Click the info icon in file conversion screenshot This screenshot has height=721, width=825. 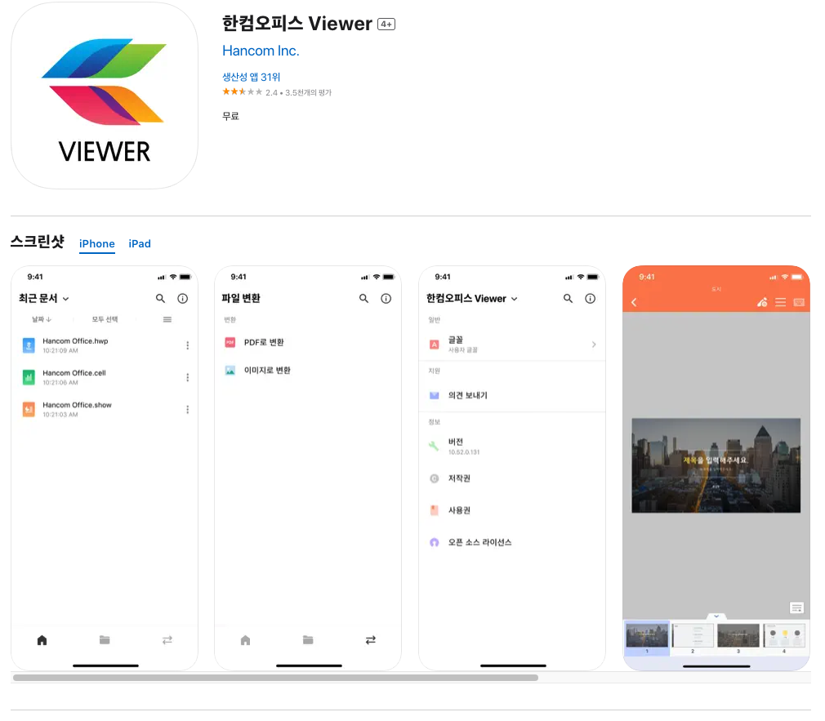point(386,299)
